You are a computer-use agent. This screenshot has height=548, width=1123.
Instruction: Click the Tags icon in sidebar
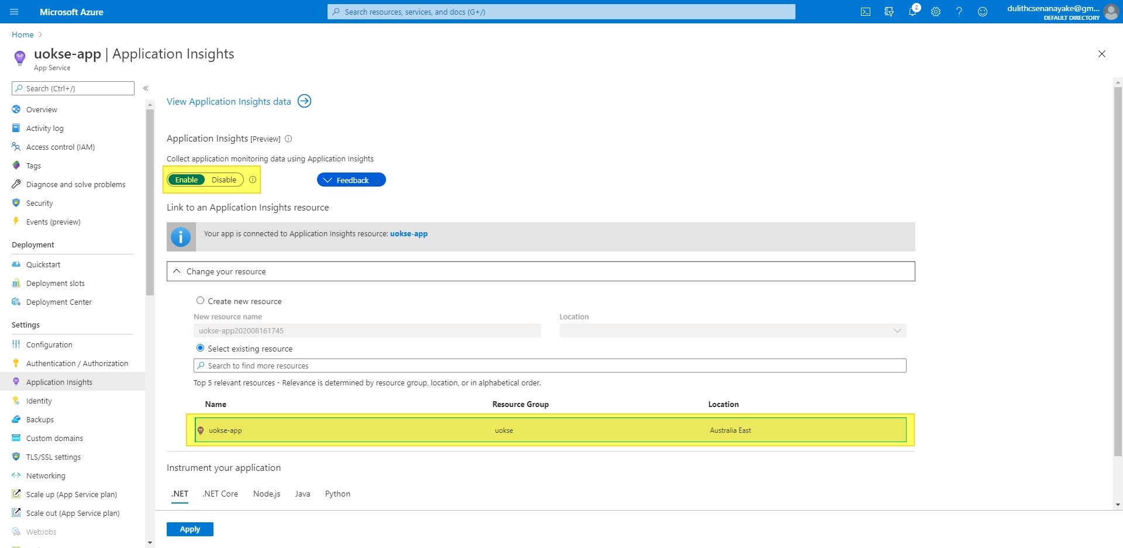pyautogui.click(x=16, y=166)
